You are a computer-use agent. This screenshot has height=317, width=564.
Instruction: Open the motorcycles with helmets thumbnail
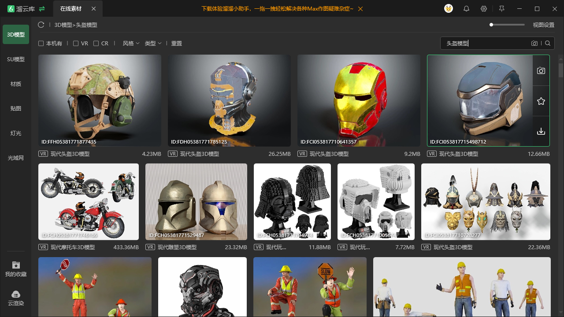pos(89,202)
